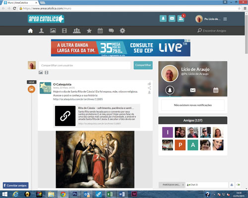Viewport: 248px width, 198px height.
Task: Close the PARÓQUIA SAG... chat tab
Action: click(183, 185)
